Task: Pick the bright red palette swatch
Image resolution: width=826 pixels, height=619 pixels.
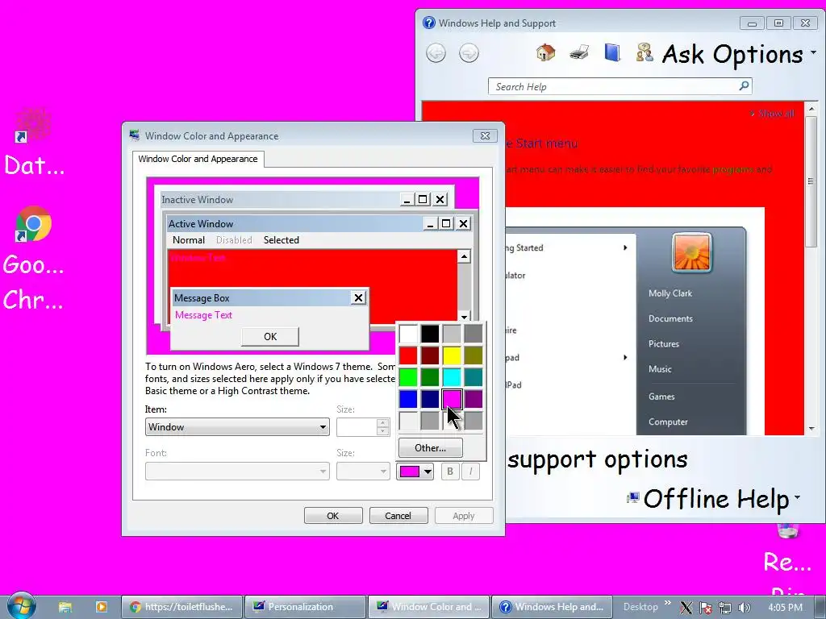Action: (407, 355)
